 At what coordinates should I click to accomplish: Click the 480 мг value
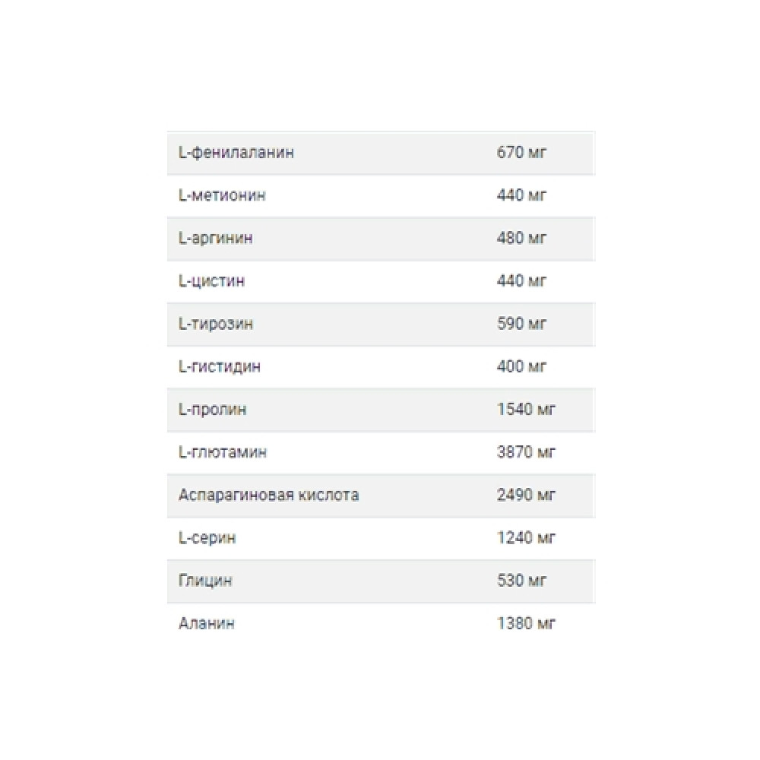click(x=521, y=238)
